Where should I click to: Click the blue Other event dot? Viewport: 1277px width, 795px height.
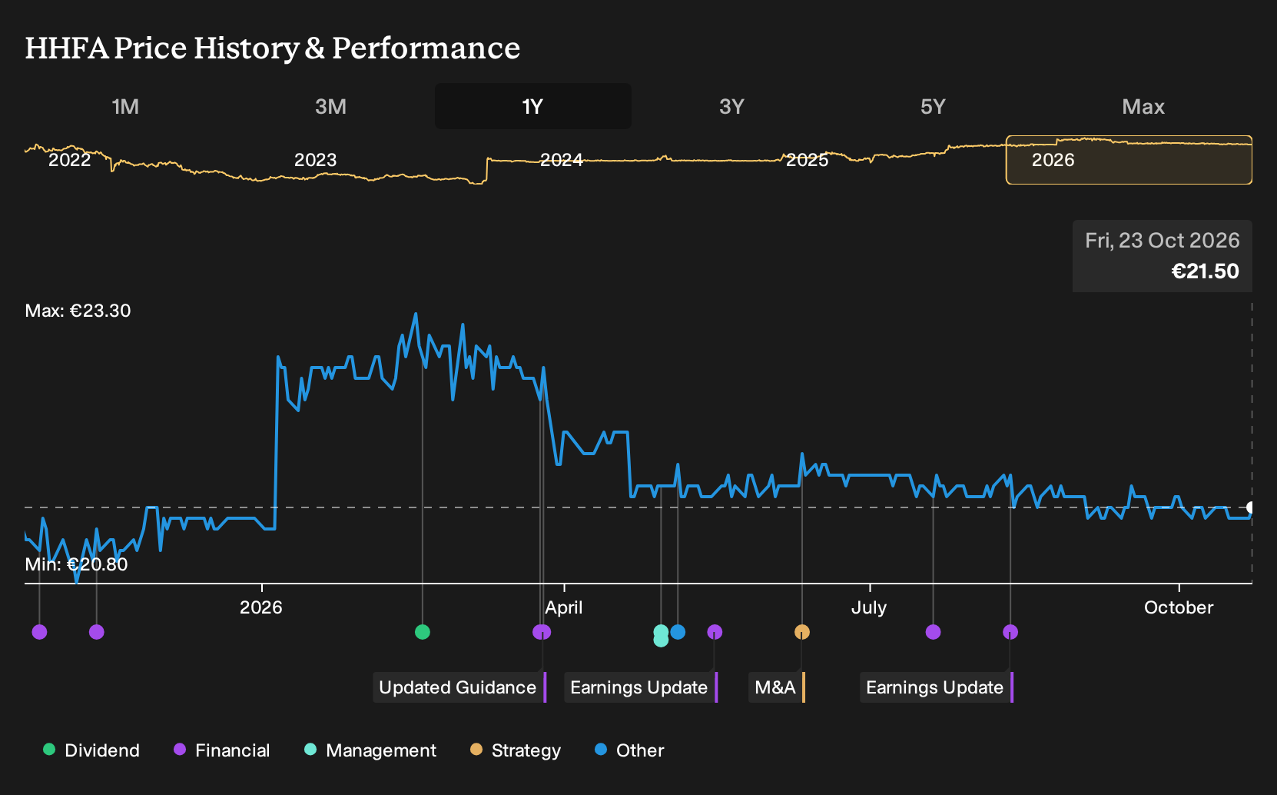[678, 632]
